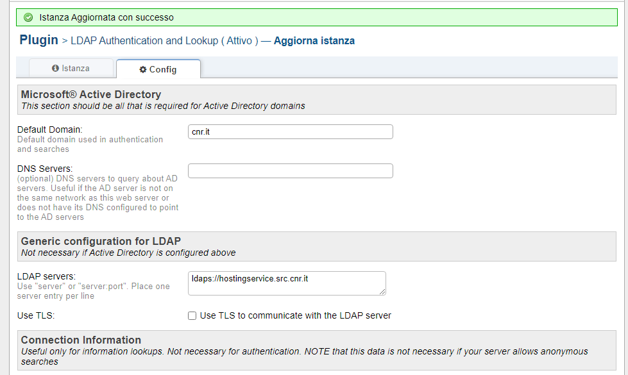Image resolution: width=628 pixels, height=375 pixels.
Task: Click the Connection Information section header
Action: (x=81, y=340)
